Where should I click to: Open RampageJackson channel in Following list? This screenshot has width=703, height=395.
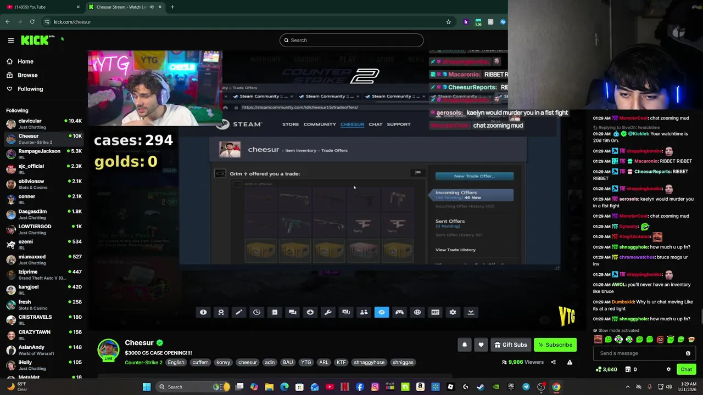pyautogui.click(x=44, y=154)
